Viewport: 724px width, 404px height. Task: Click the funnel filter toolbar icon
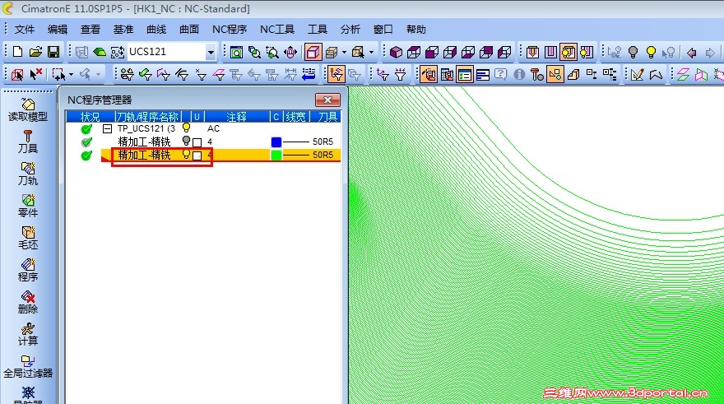(x=401, y=74)
